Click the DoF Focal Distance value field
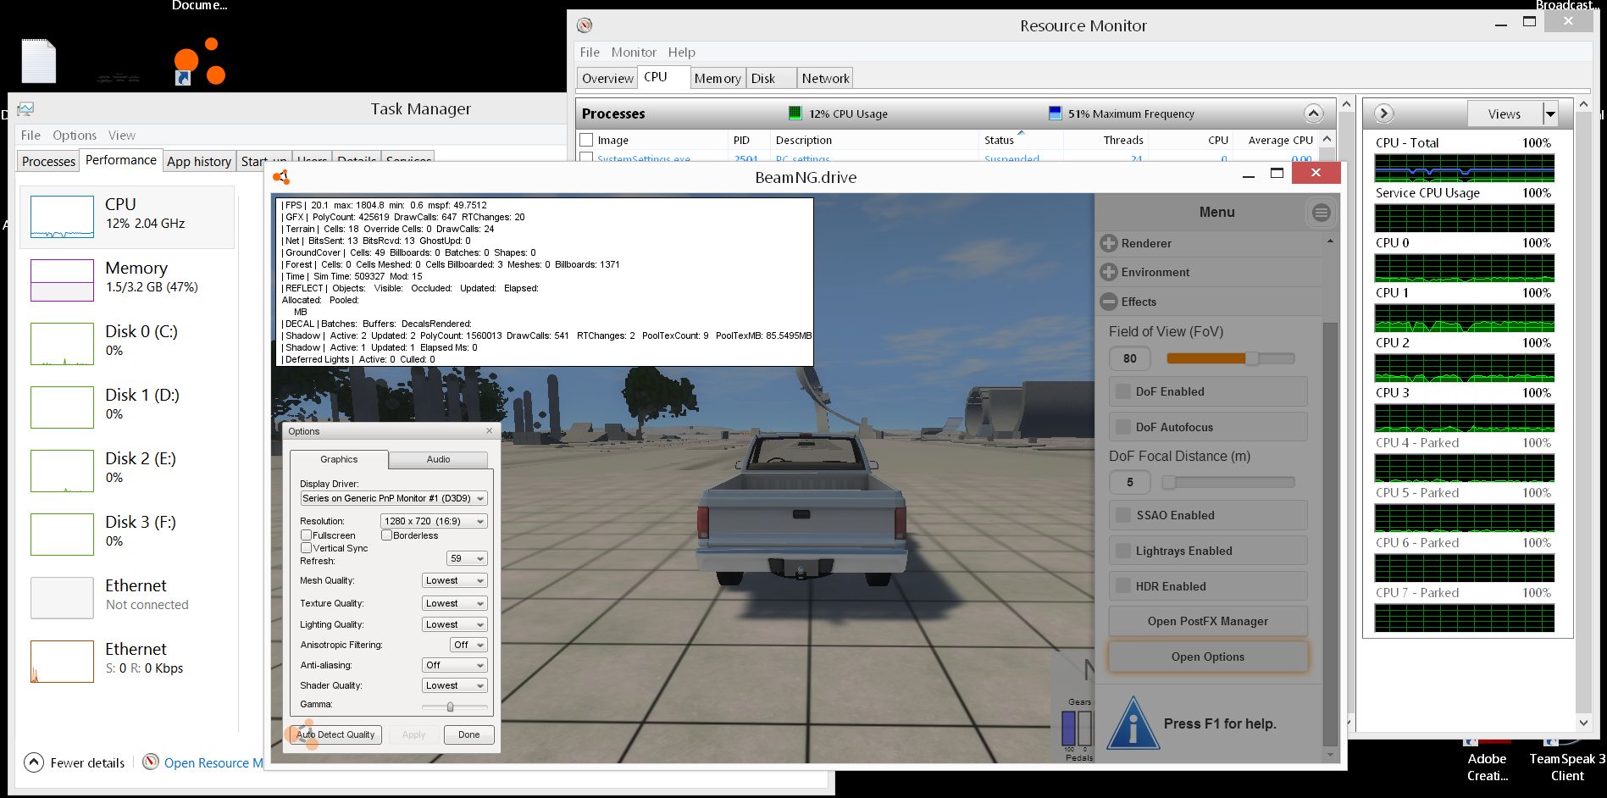Image resolution: width=1607 pixels, height=798 pixels. click(1130, 482)
